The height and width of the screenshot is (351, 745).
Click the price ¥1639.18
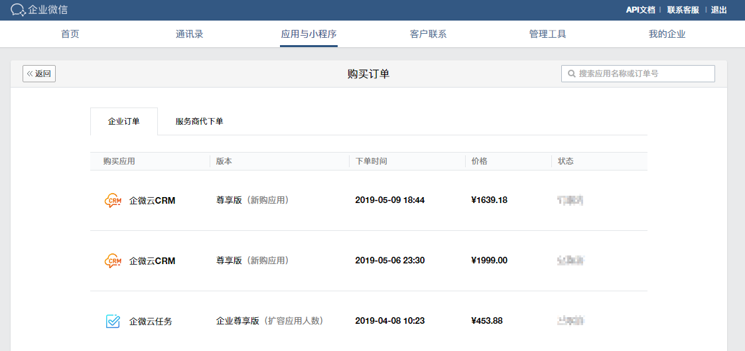(x=489, y=200)
